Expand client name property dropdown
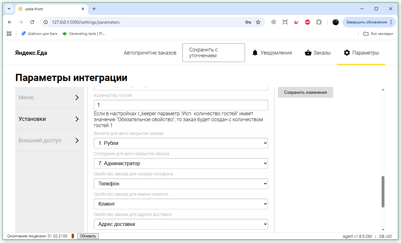This screenshot has height=243, width=401. pos(181,204)
